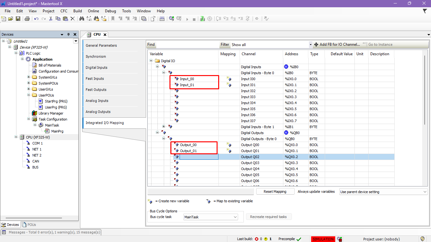431x242 pixels.
Task: Click Add FB for IO Channel button
Action: [337, 44]
